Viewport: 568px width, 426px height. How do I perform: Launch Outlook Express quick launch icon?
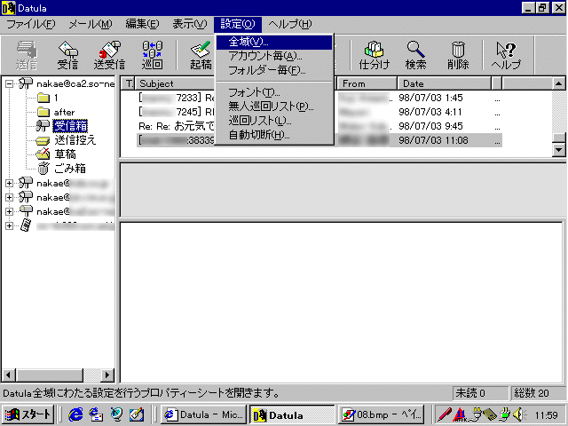pyautogui.click(x=96, y=414)
